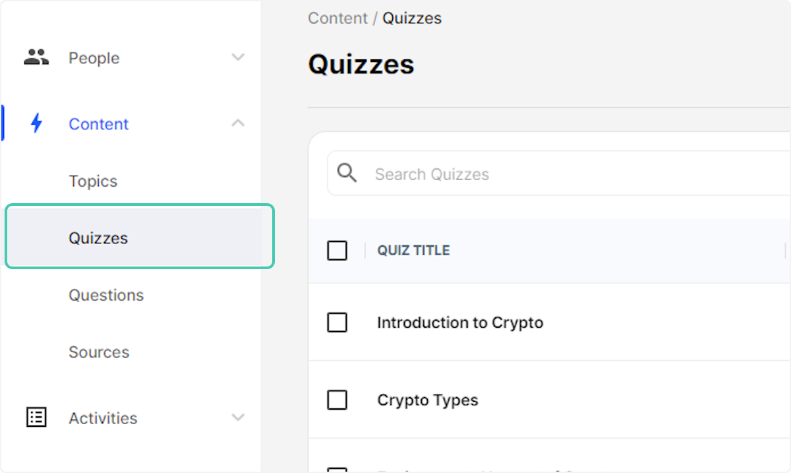Open the Topics menu item
The image size is (791, 473).
tap(93, 181)
